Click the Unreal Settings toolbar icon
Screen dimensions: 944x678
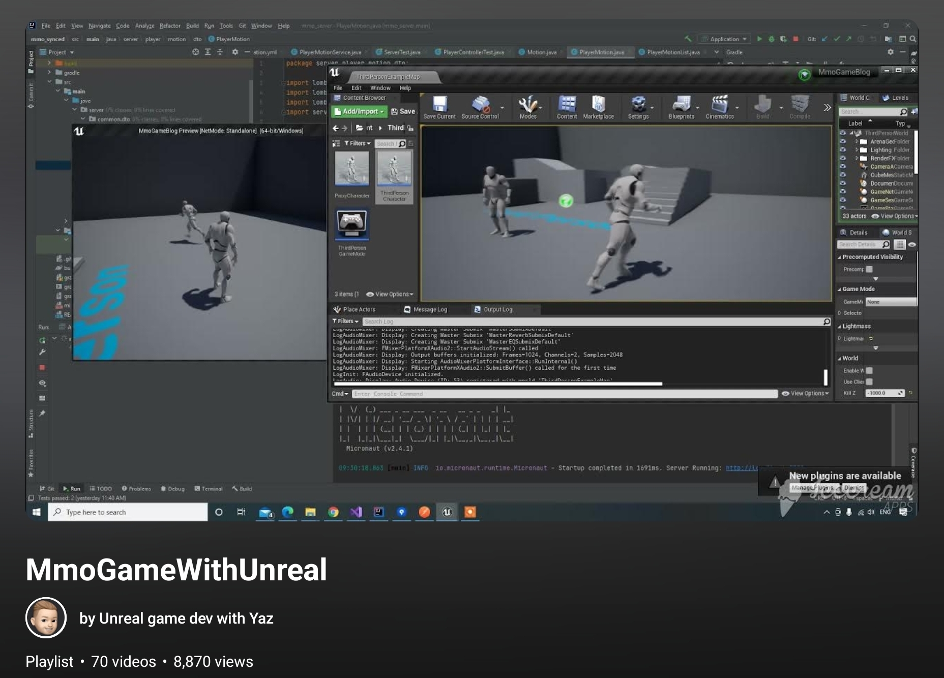click(x=638, y=107)
